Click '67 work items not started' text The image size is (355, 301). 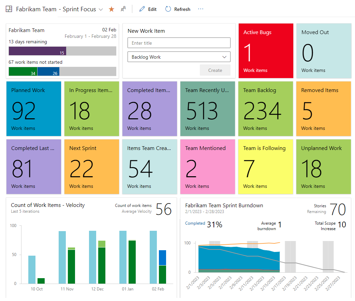point(35,62)
